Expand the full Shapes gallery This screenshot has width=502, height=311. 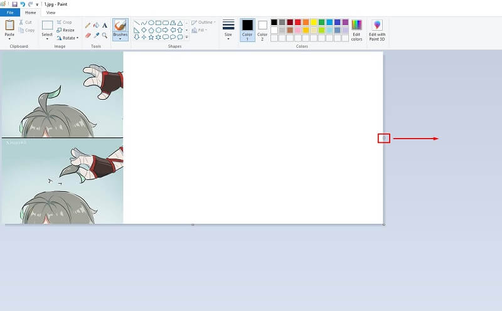186,37
